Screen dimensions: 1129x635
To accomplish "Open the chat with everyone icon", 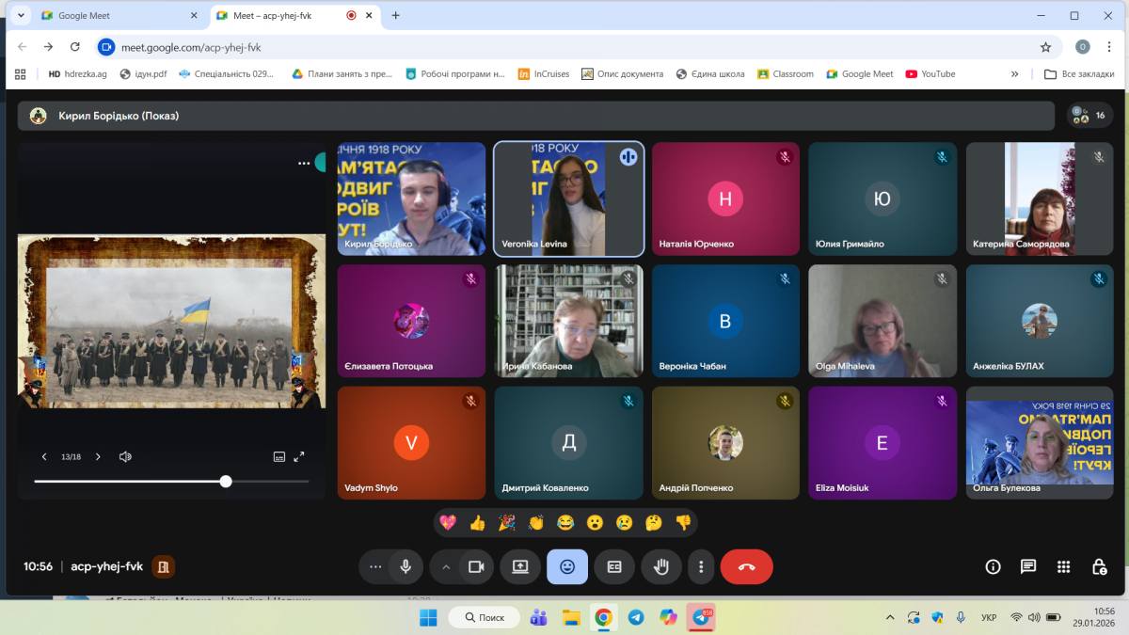I will click(1028, 566).
